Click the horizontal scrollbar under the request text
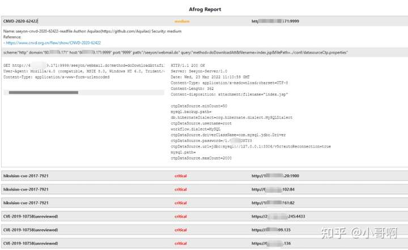Image resolution: width=408 pixels, height=250 pixels. pyautogui.click(x=44, y=92)
